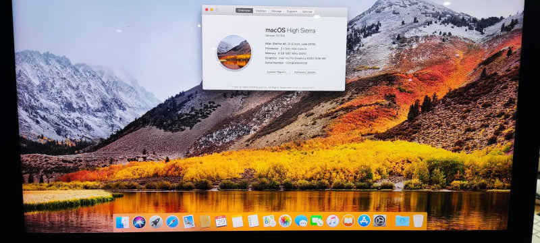
Task: Click the High Sierra round image
Action: (x=234, y=53)
